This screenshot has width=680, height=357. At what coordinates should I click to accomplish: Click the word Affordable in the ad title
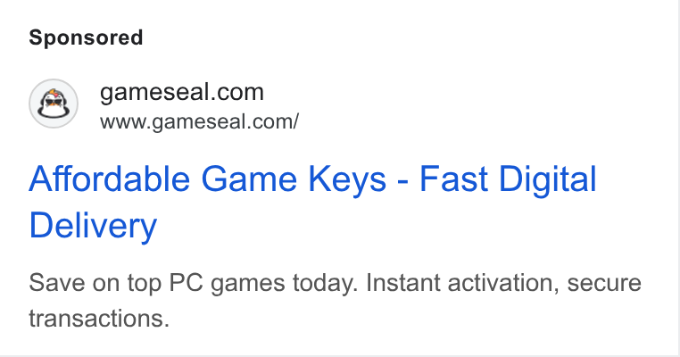pos(109,178)
